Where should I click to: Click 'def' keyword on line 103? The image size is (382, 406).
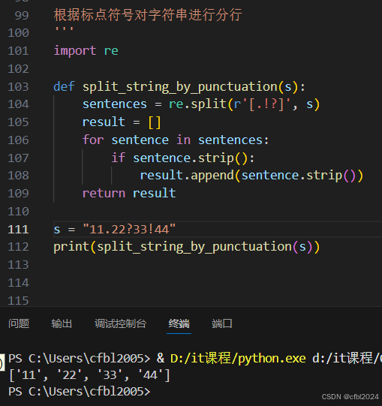pyautogui.click(x=65, y=86)
